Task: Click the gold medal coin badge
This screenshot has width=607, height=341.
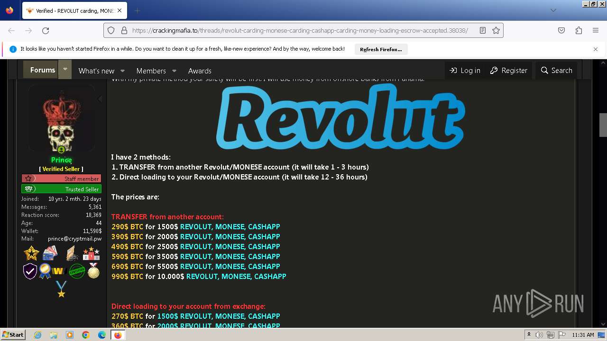Action: point(94,270)
